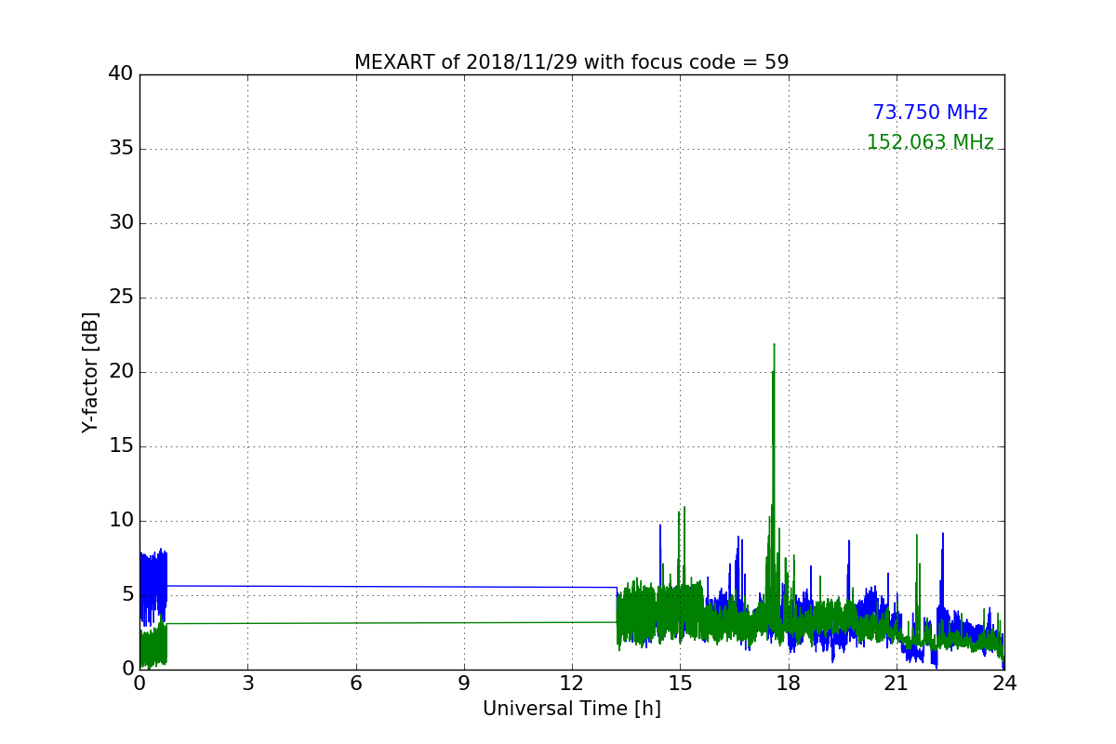Click the flat green line above 9 hours
The image size is (1116, 744).
(x=463, y=622)
